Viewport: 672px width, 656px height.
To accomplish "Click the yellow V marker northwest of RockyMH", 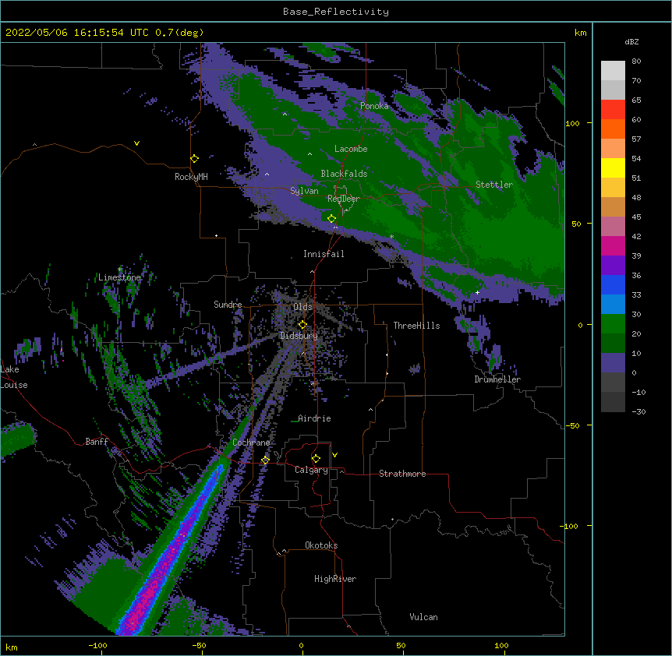I will pos(136,143).
